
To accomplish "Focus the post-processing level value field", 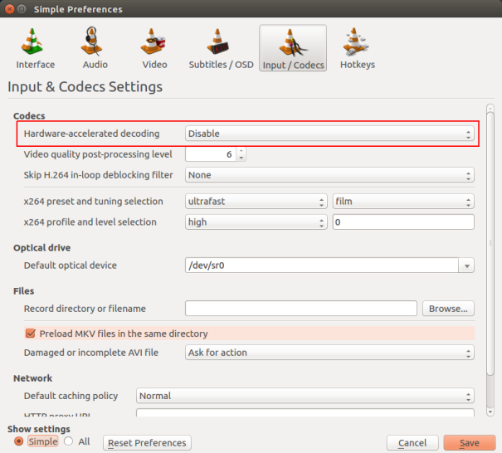I will 211,154.
